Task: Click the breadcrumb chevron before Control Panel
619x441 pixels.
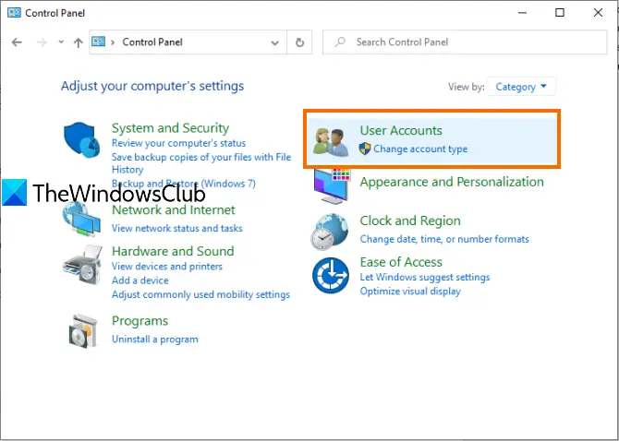Action: coord(113,42)
